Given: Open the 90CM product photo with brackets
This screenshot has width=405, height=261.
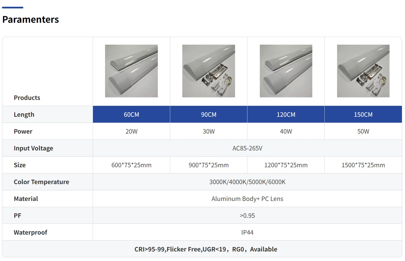Looking at the screenshot, I should coord(208,71).
